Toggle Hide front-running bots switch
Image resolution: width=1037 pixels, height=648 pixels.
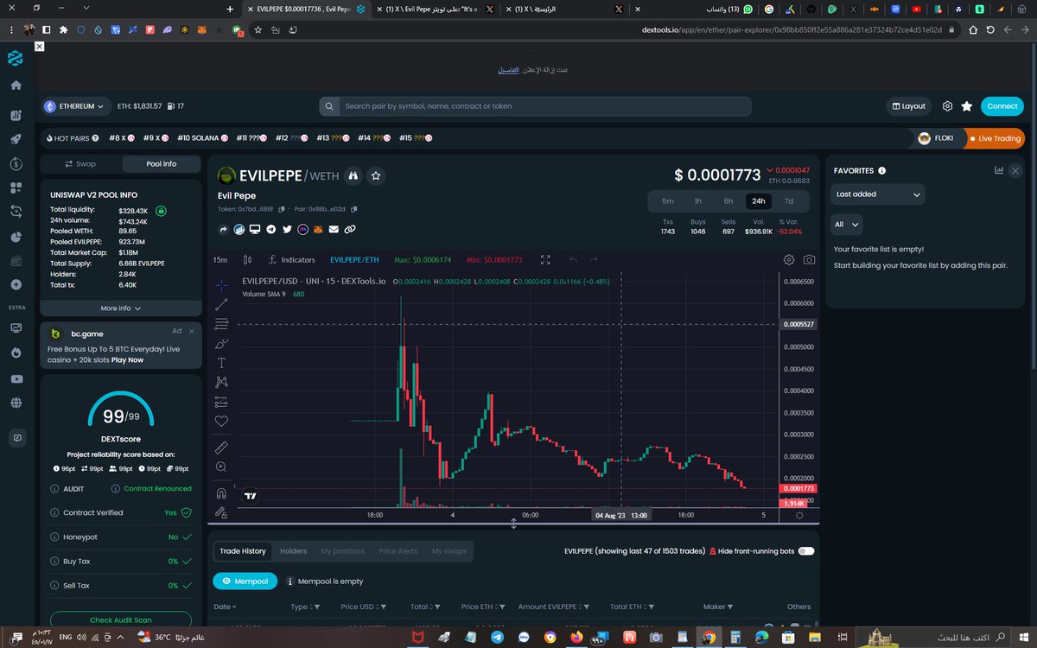[x=806, y=550]
